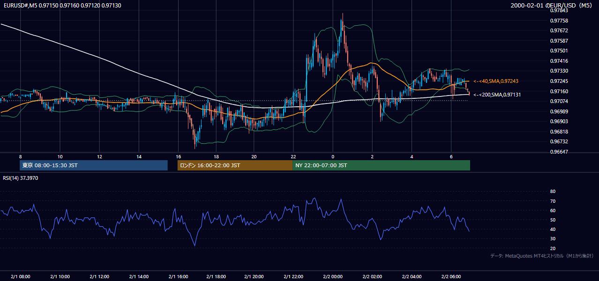This screenshot has height=281, width=599.
Task: Click the chart title 2000-02-01 EUR/USD (M5)
Action: [552, 5]
